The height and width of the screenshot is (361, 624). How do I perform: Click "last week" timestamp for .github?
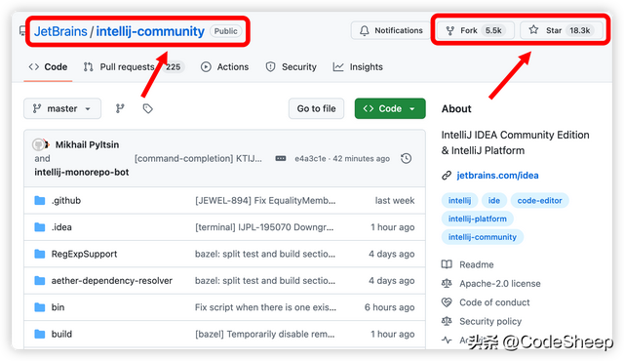pyautogui.click(x=395, y=201)
